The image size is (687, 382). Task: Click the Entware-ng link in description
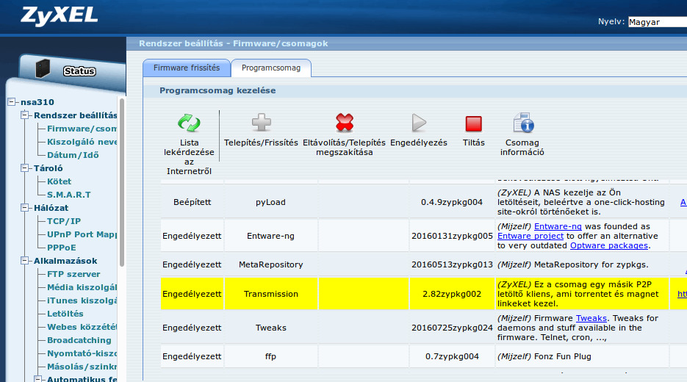click(x=558, y=226)
